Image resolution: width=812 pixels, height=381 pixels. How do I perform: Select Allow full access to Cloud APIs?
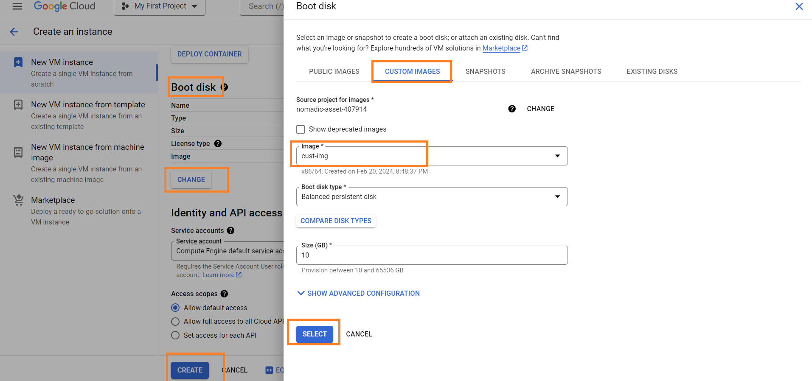tap(175, 322)
